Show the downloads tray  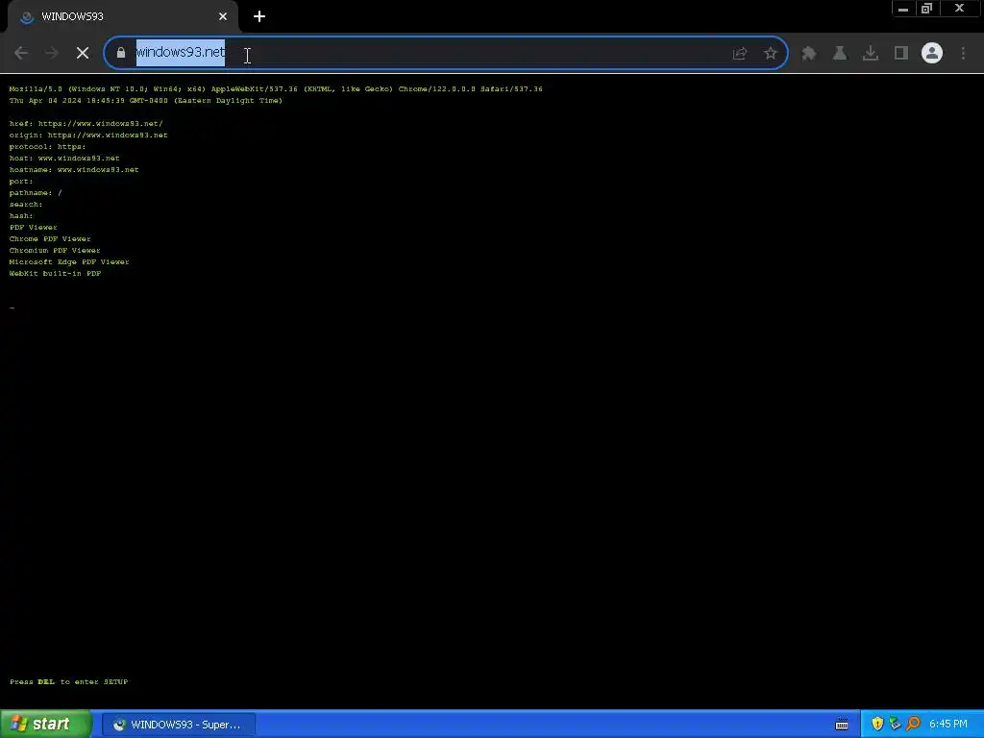871,54
